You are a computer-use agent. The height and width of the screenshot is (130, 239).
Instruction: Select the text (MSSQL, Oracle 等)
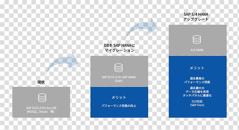point(41,112)
